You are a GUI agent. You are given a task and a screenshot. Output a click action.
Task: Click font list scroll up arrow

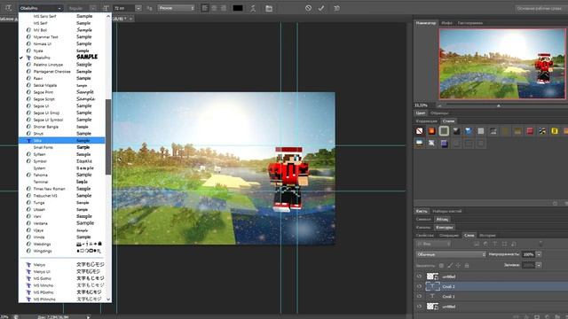[x=108, y=16]
